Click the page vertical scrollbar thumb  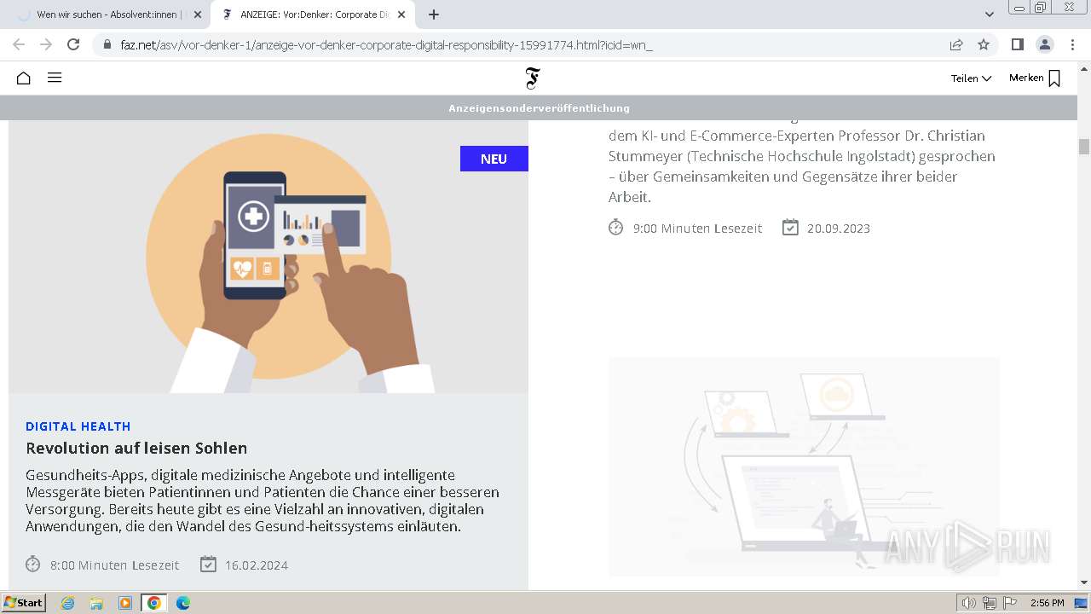coord(1084,147)
